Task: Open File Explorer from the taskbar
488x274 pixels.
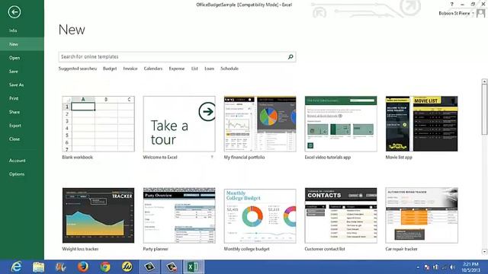Action: click(x=39, y=267)
